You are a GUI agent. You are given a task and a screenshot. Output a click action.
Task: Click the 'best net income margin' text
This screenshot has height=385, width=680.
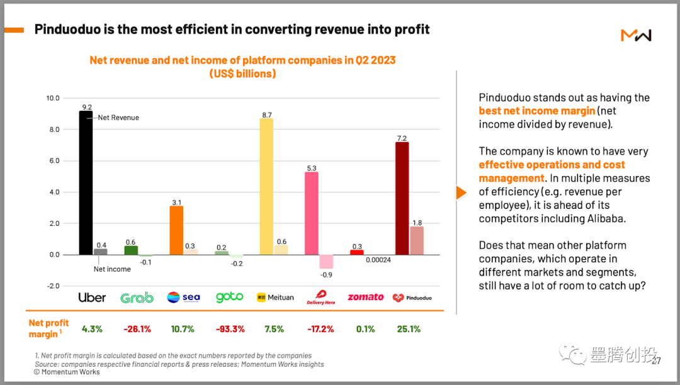536,111
